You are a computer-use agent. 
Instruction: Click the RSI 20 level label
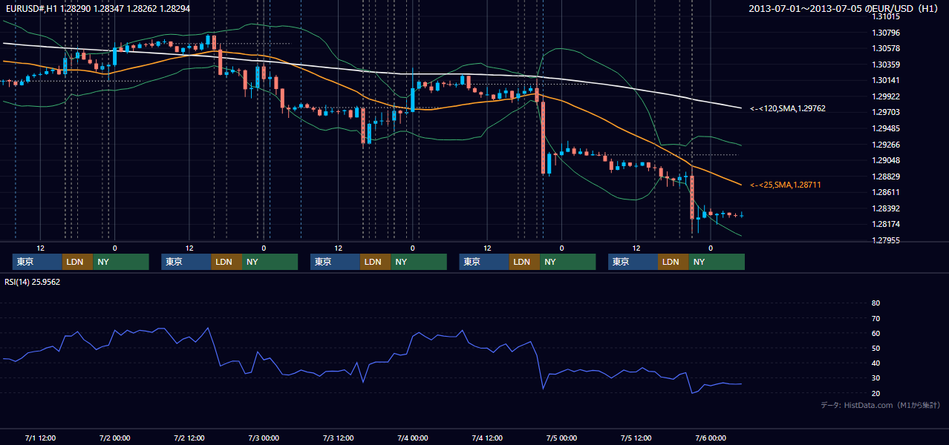[875, 393]
